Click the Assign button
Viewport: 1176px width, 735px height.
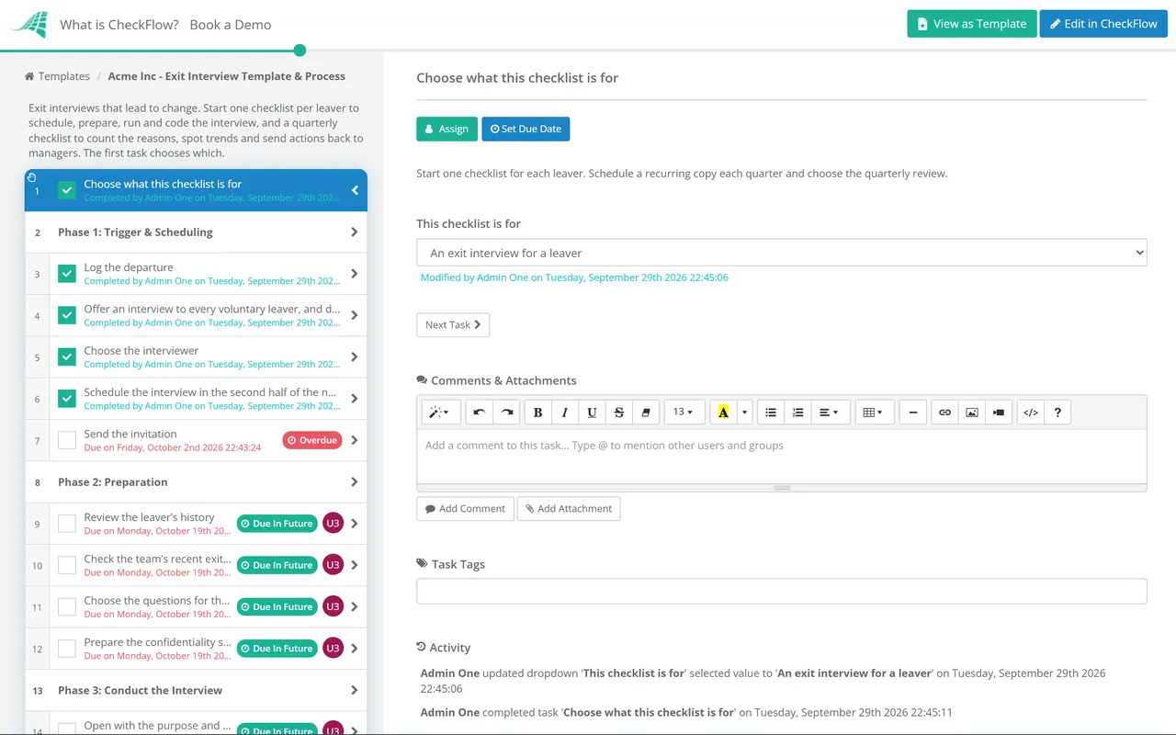pos(447,129)
